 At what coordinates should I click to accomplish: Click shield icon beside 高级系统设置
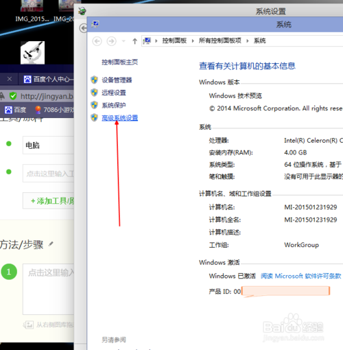[94, 117]
